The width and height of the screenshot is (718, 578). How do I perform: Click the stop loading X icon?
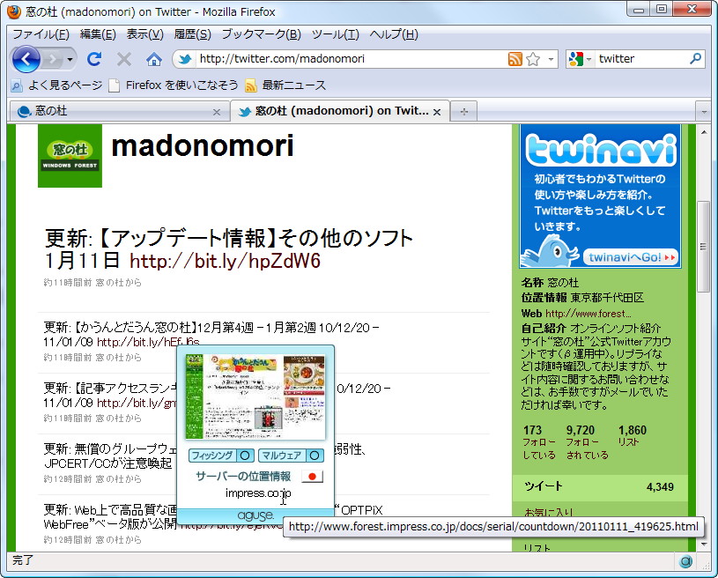coord(123,59)
